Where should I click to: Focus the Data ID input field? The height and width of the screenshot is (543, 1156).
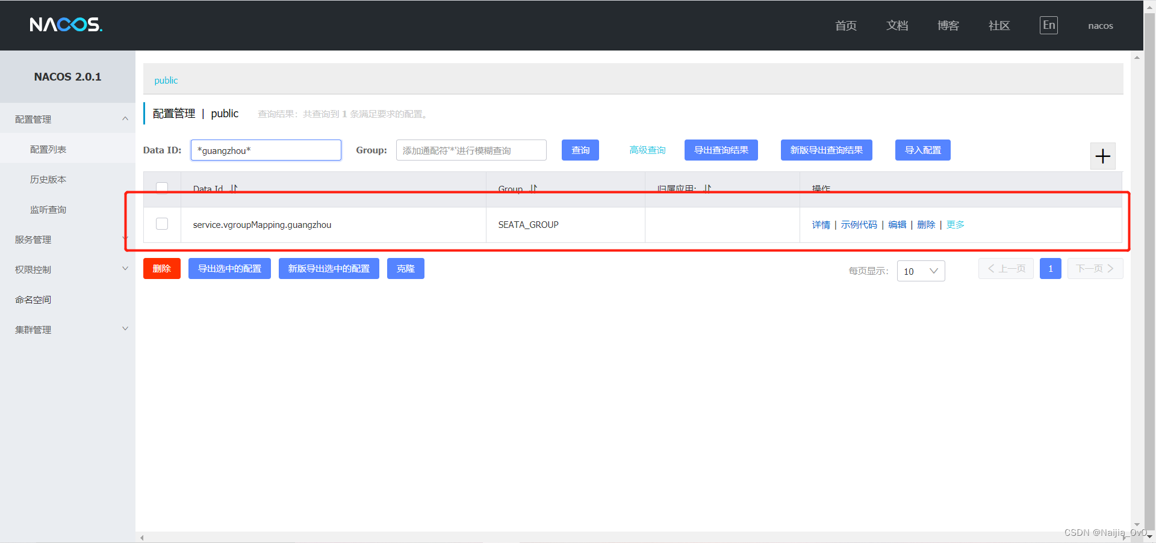266,150
